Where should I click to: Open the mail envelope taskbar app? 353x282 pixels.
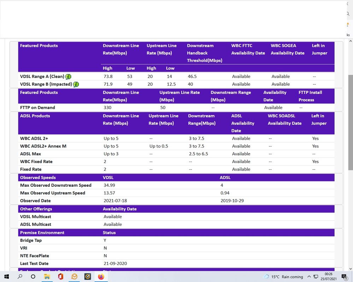[x=74, y=277]
